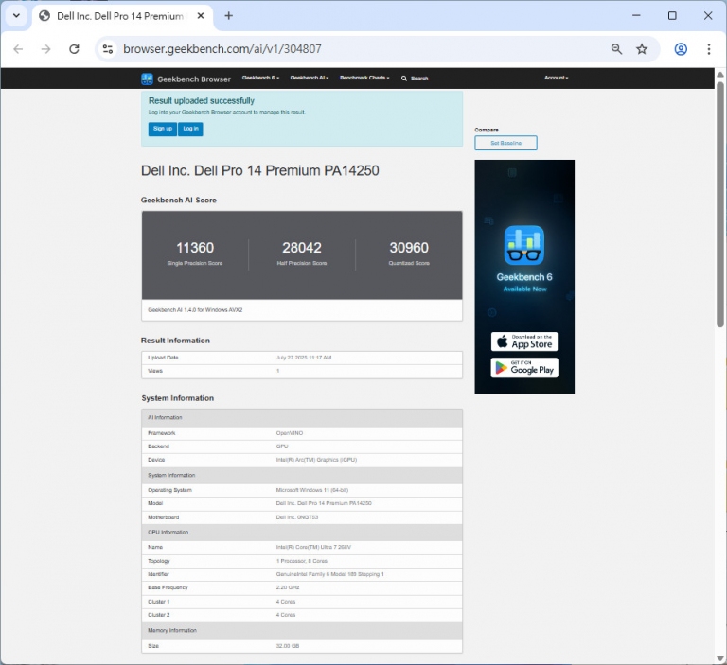Expand the Account menu
This screenshot has width=727, height=665.
(x=556, y=78)
